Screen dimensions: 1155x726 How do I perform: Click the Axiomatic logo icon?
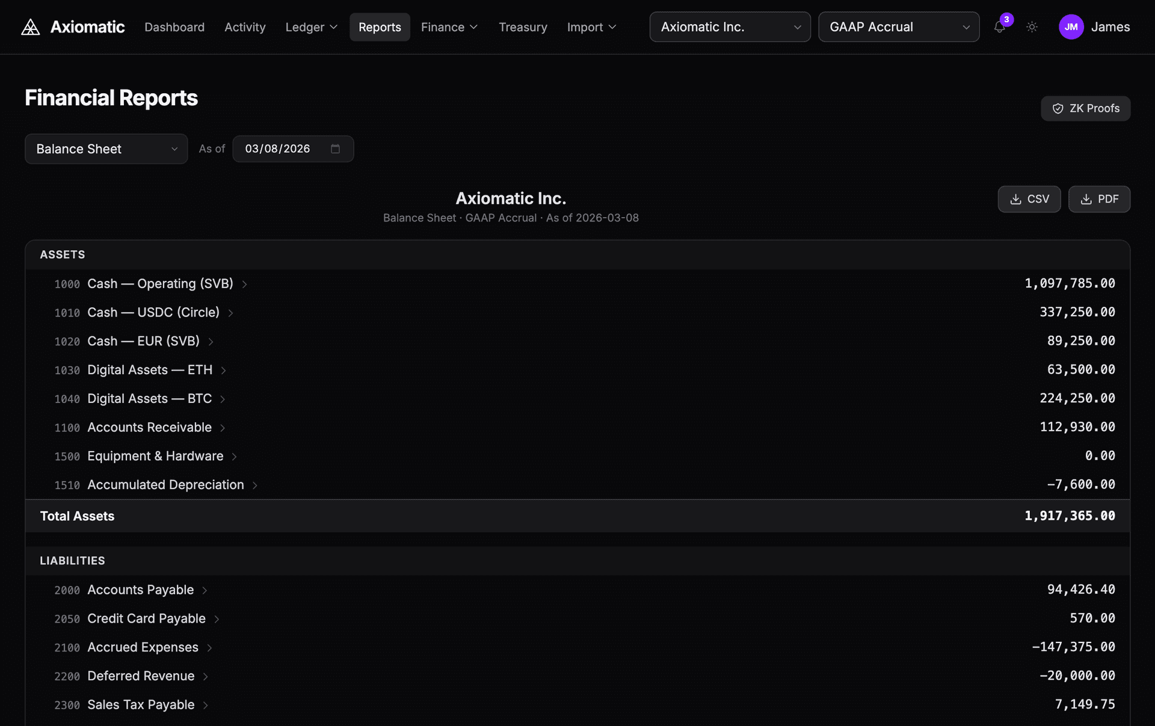click(30, 27)
